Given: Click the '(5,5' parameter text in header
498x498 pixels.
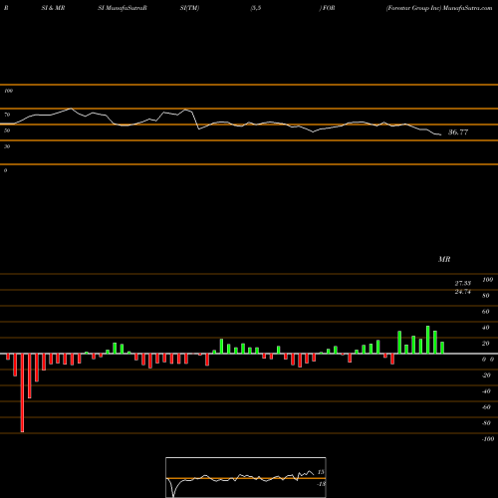Looking at the screenshot, I should (256, 8).
